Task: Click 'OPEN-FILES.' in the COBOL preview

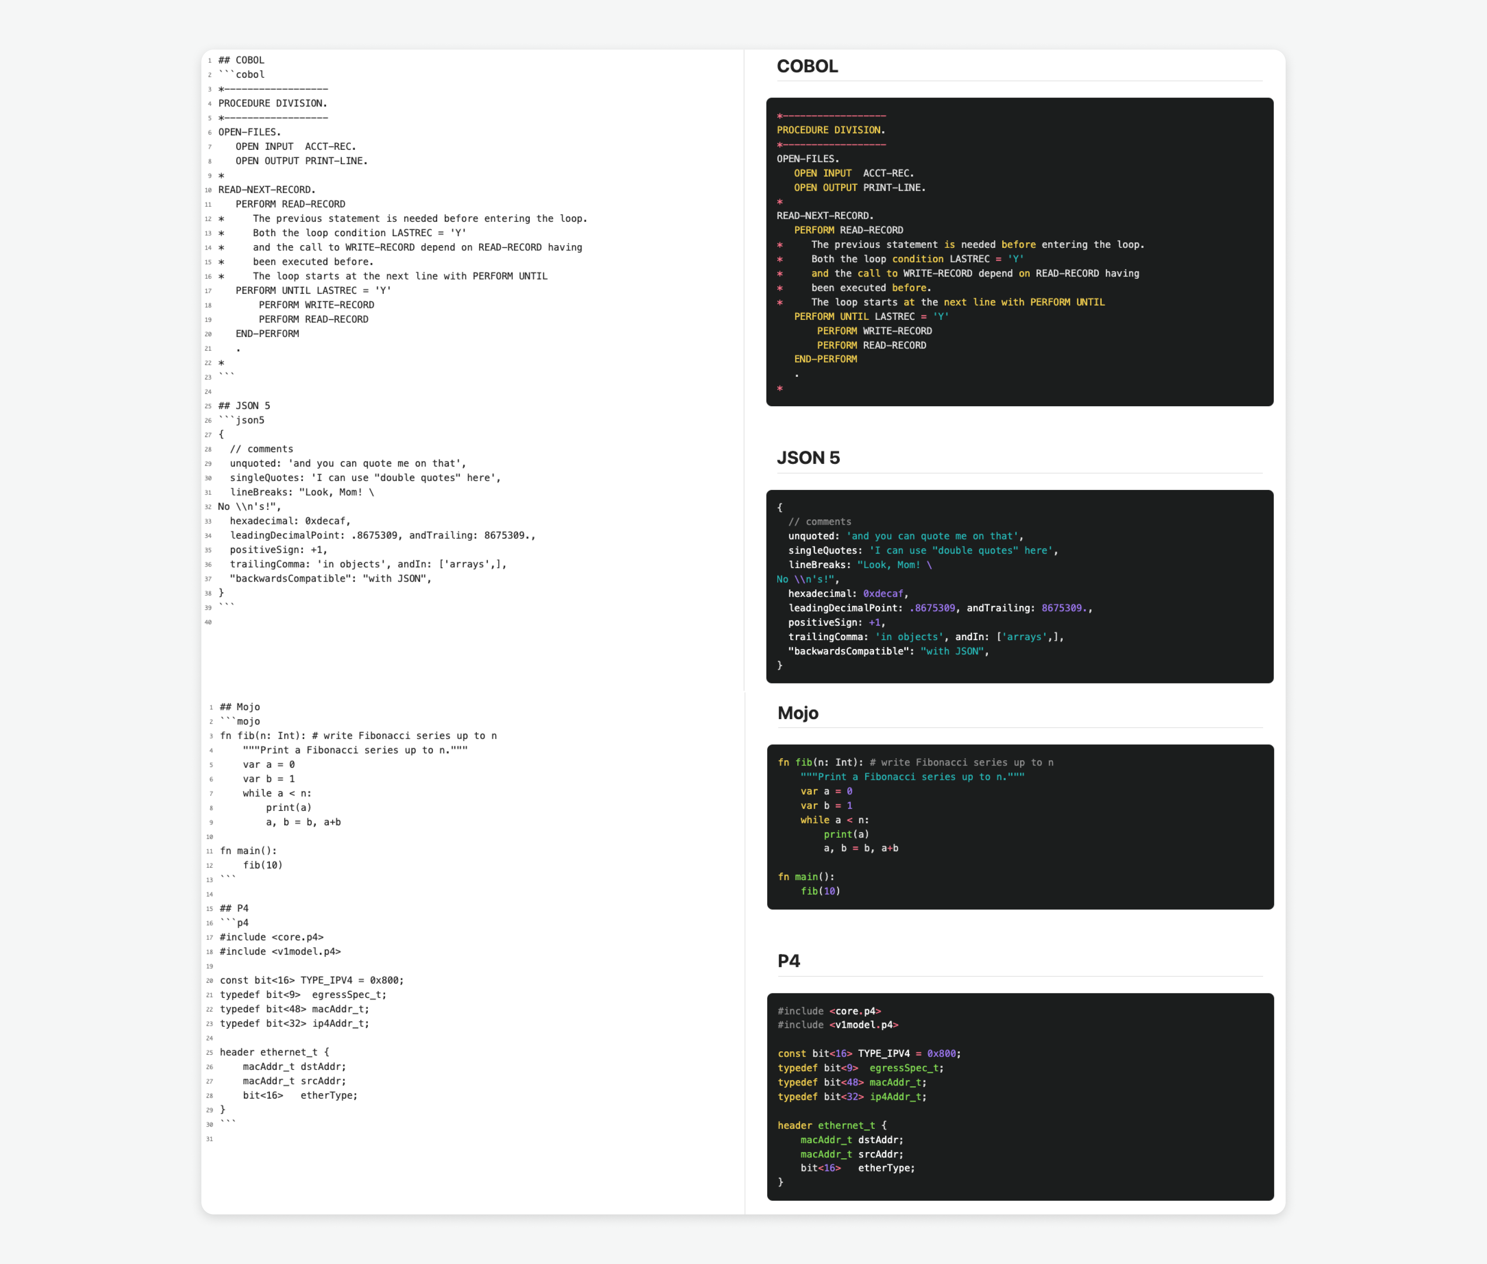Action: click(x=808, y=159)
